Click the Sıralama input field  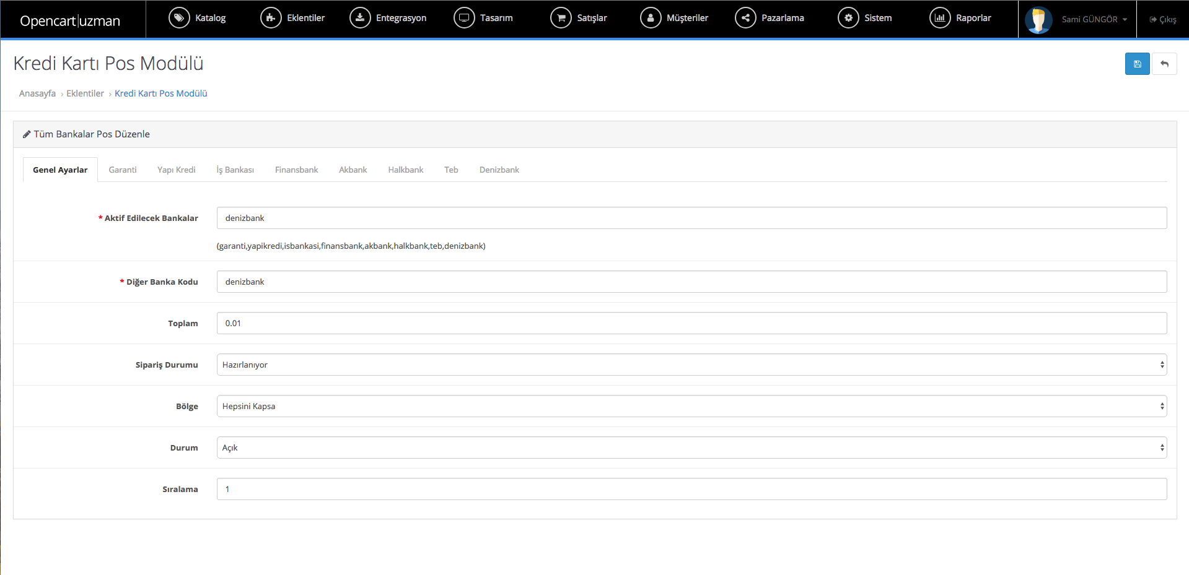point(691,489)
